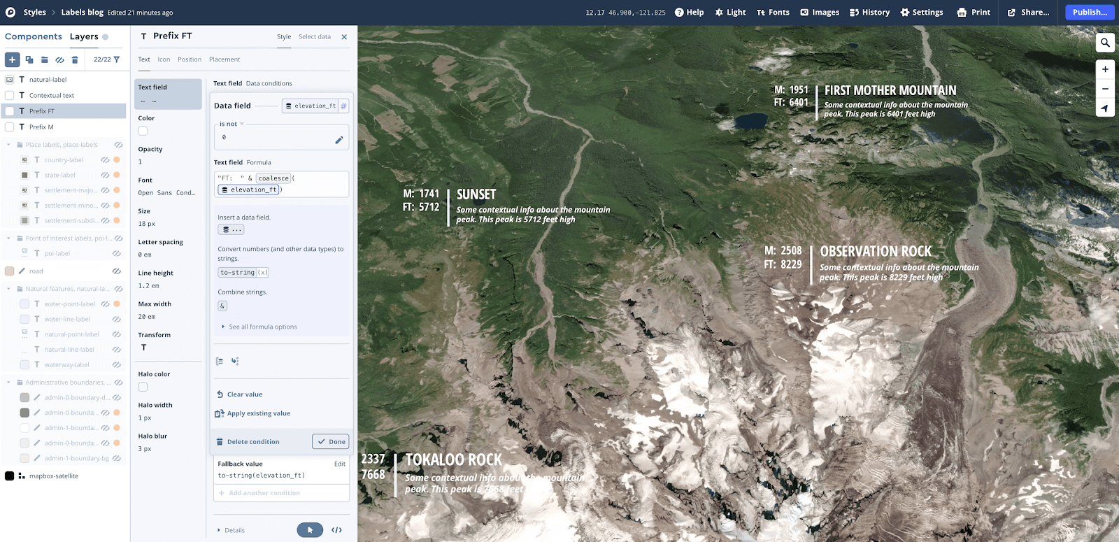Add a new layer with plus button
This screenshot has width=1119, height=542.
pyautogui.click(x=12, y=59)
